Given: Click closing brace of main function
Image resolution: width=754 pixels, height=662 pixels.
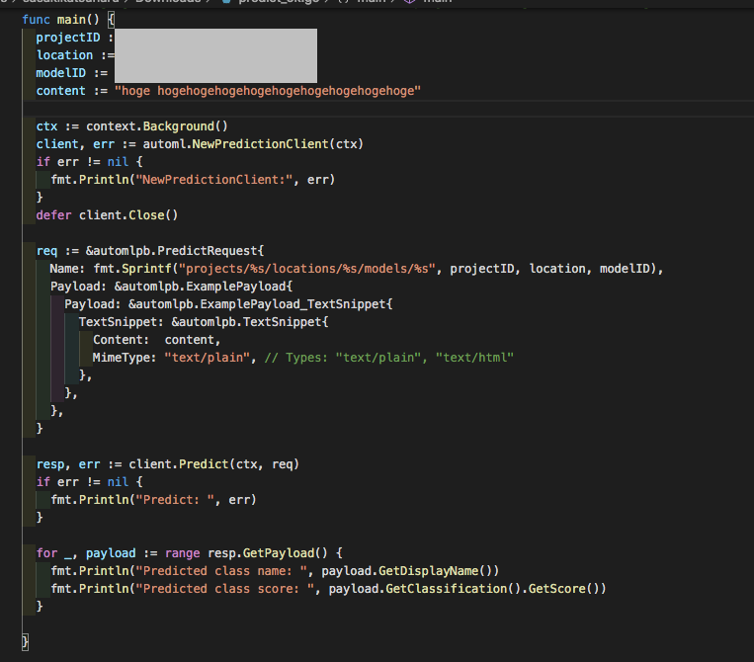Looking at the screenshot, I should [25, 642].
